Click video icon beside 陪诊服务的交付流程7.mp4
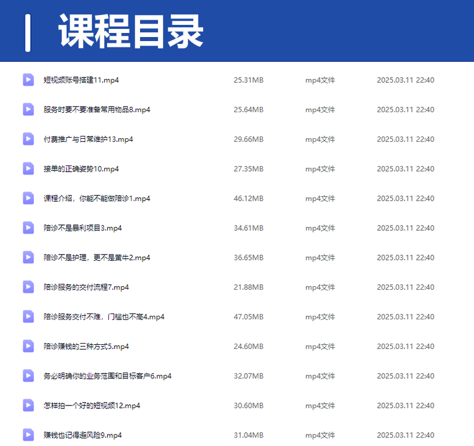The height and width of the screenshot is (446, 474). click(28, 287)
